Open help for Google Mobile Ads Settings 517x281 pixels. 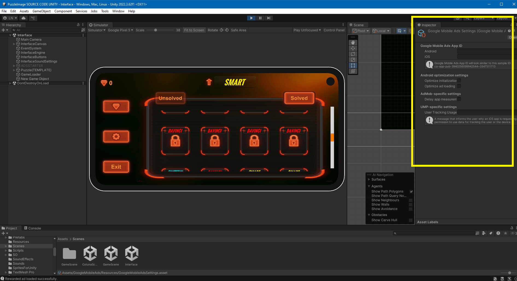tap(509, 31)
